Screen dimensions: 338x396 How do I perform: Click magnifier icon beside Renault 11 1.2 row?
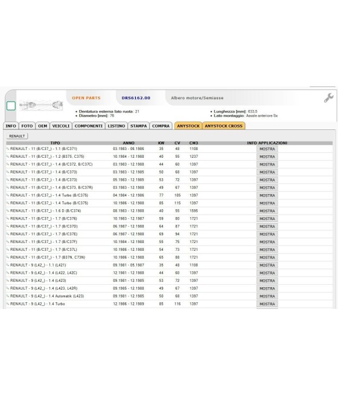point(8,157)
